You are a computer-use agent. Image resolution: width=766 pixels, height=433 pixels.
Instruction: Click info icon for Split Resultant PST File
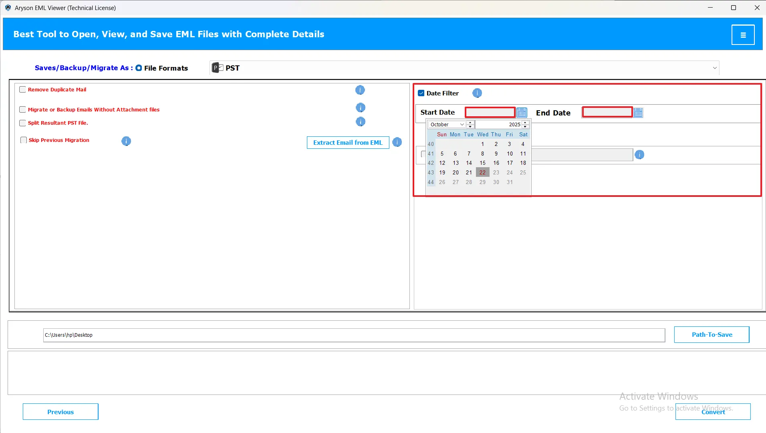[360, 122]
